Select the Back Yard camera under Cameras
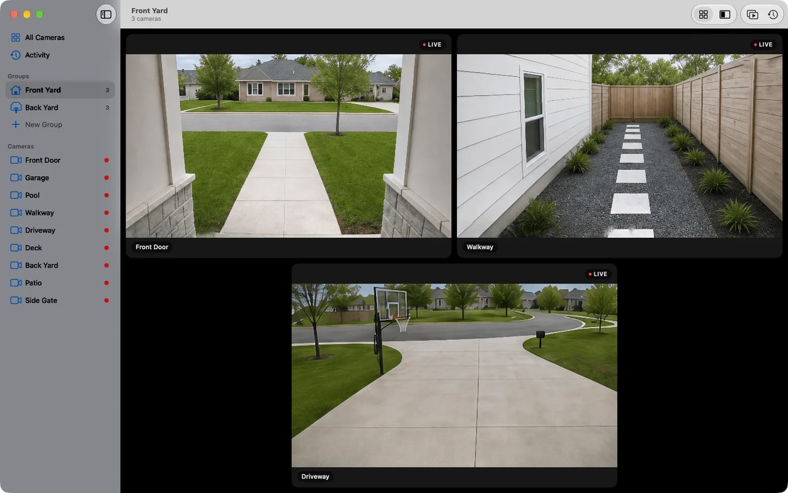The height and width of the screenshot is (493, 788). tap(60, 265)
